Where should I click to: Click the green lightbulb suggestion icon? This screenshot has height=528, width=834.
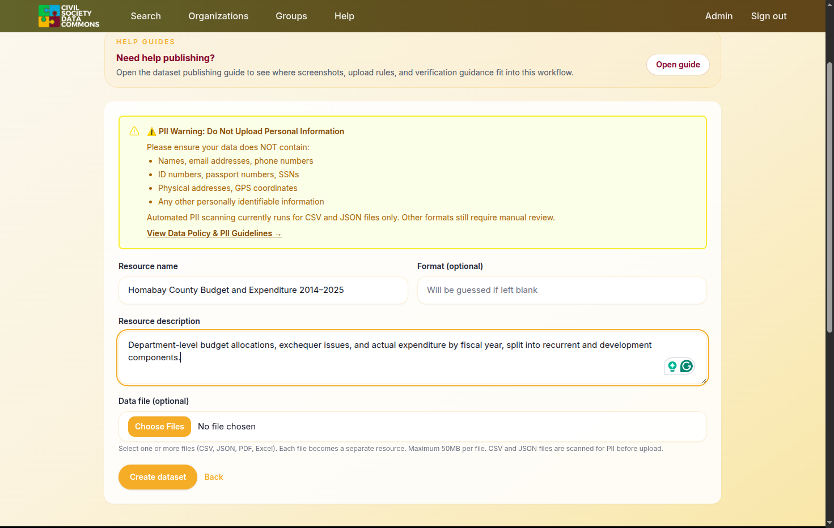[x=672, y=367]
